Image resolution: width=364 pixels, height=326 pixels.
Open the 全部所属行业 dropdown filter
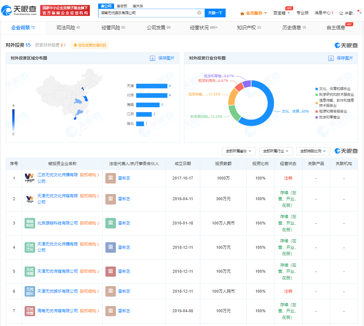coord(276,151)
